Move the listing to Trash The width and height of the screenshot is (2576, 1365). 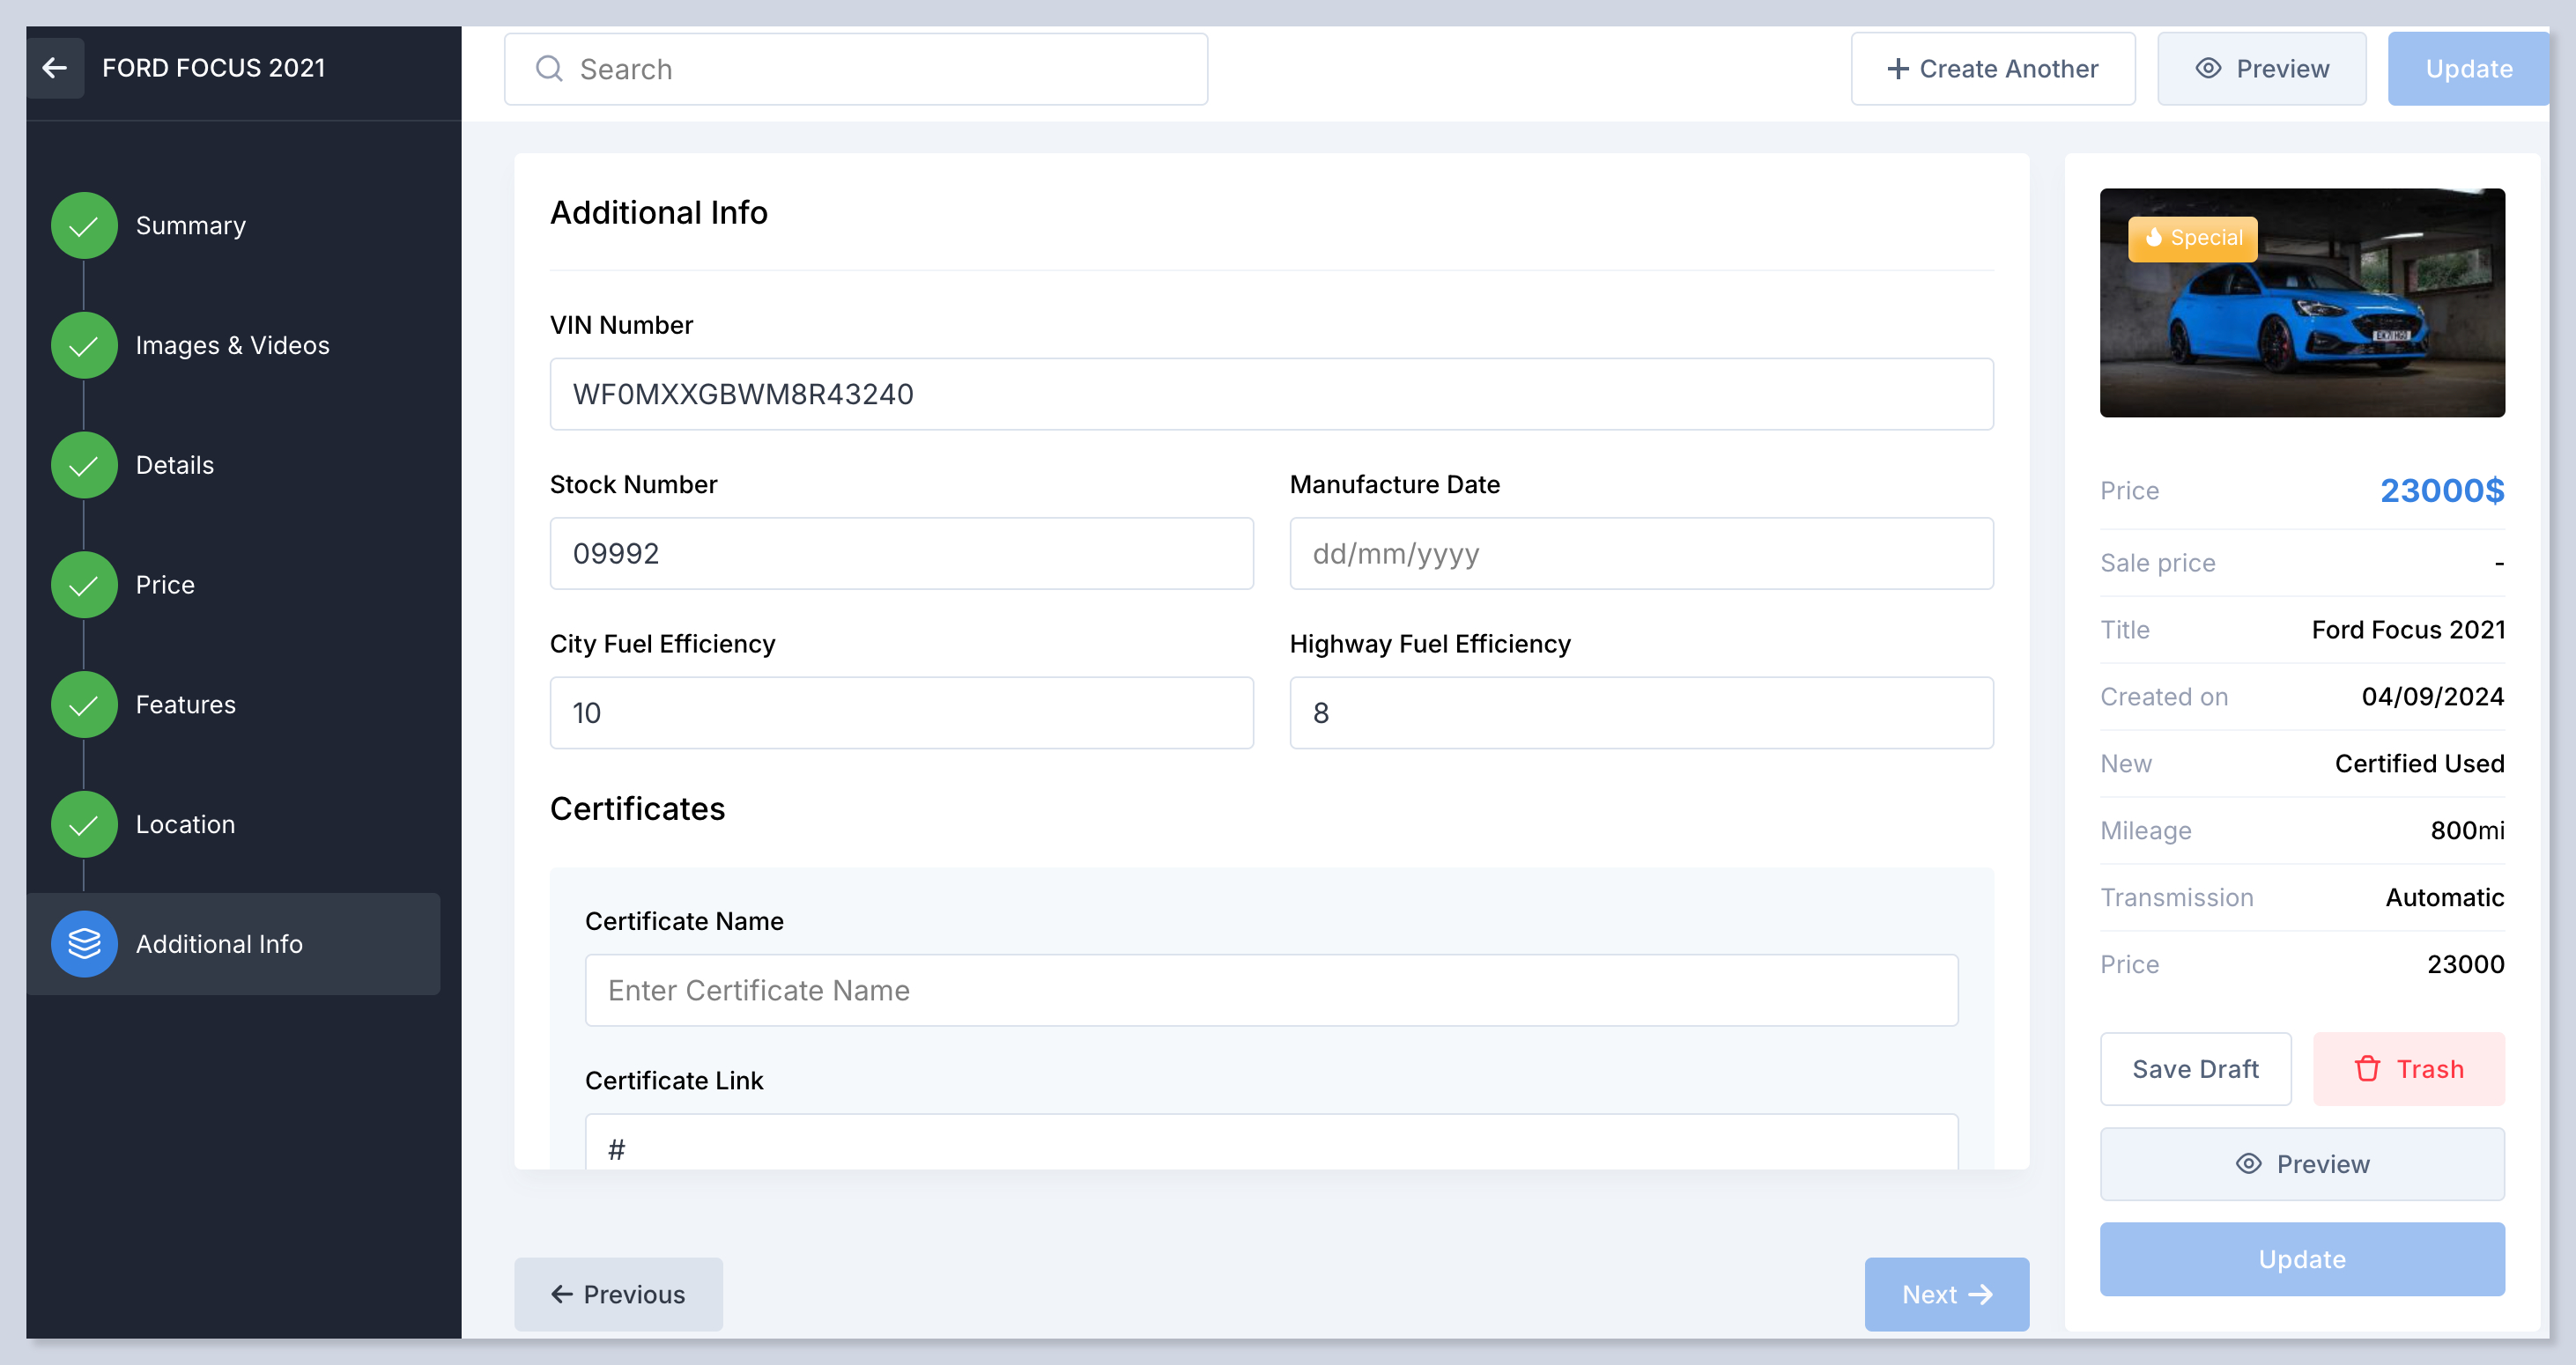click(2408, 1068)
